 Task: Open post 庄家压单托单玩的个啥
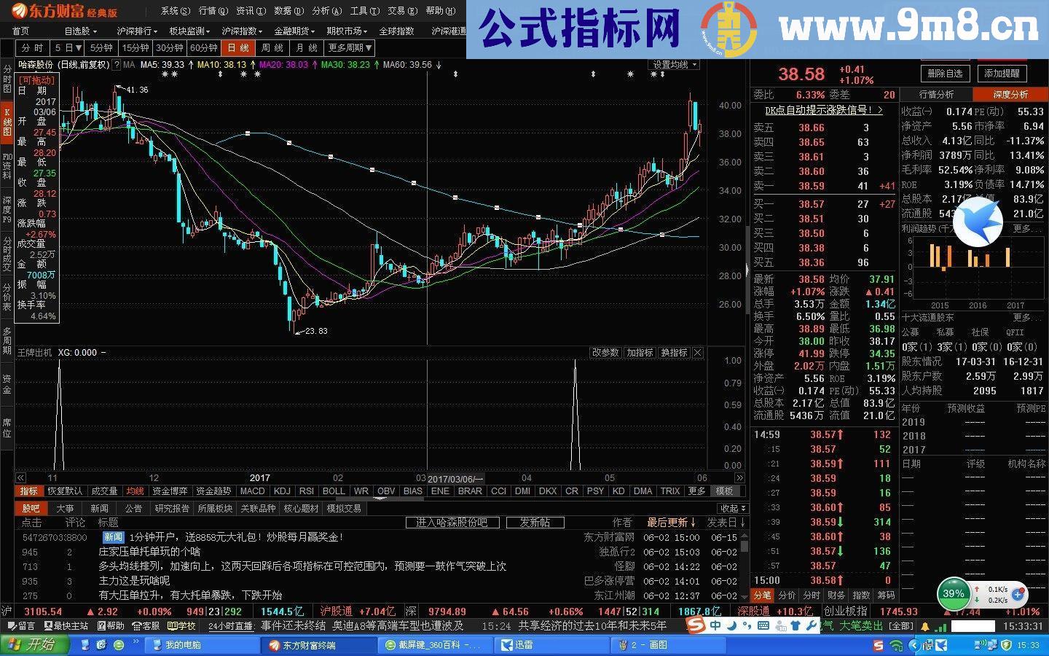pyautogui.click(x=149, y=552)
